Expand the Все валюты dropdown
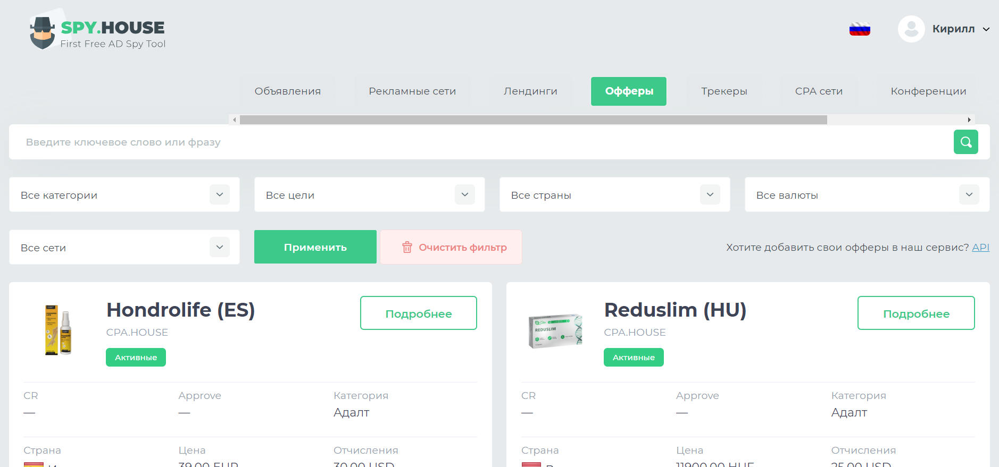Screen dimensions: 999x467 pyautogui.click(x=867, y=194)
